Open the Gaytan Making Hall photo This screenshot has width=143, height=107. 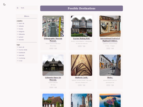coord(82,26)
